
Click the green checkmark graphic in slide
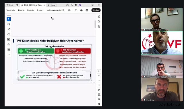(x=22, y=77)
